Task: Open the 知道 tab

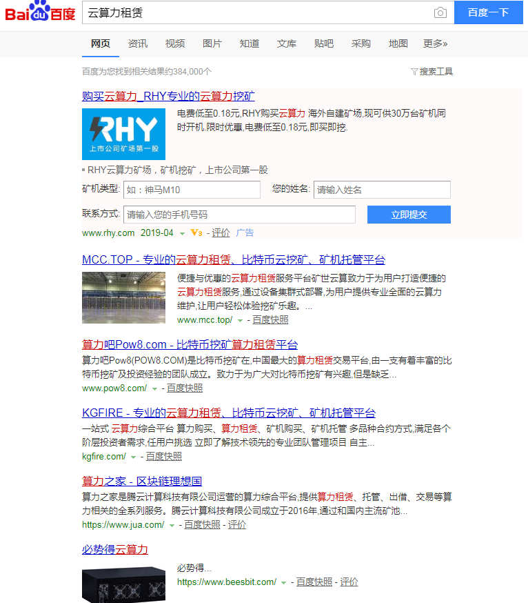Action: point(250,43)
